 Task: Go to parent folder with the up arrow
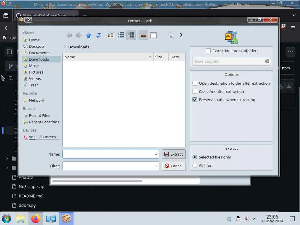(x=88, y=35)
